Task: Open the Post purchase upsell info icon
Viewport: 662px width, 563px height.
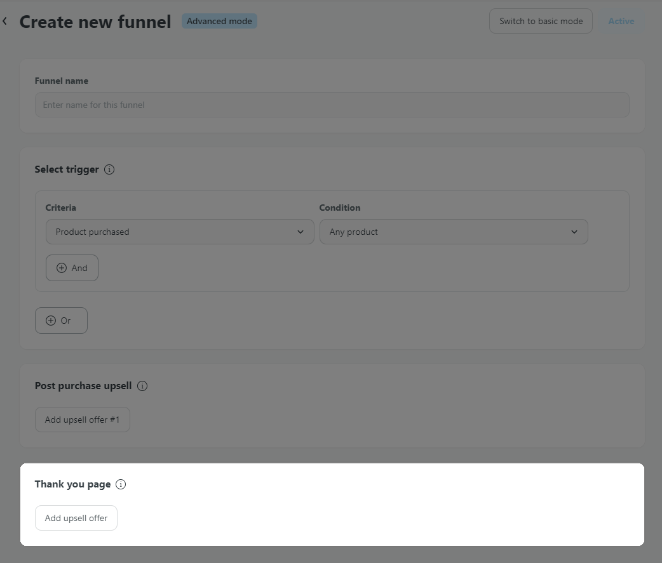Action: (142, 386)
